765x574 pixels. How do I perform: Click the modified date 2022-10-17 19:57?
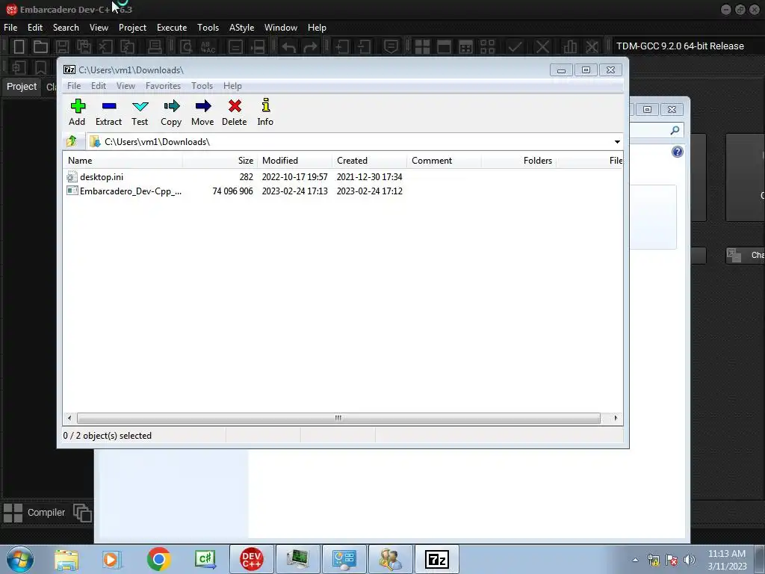click(294, 177)
